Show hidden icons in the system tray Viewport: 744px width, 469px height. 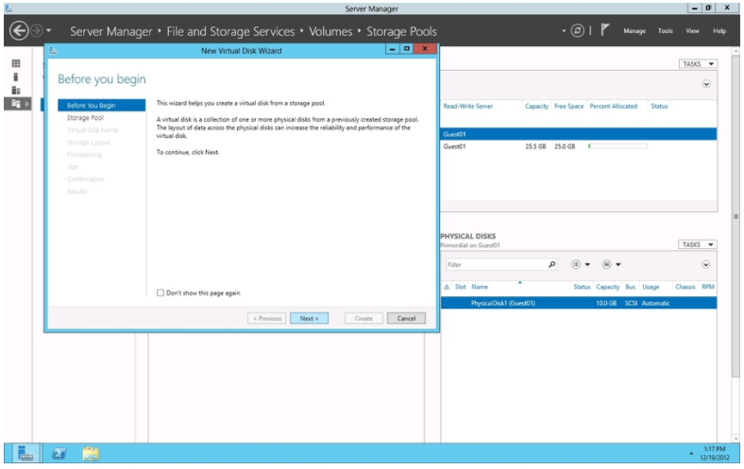[x=691, y=454]
